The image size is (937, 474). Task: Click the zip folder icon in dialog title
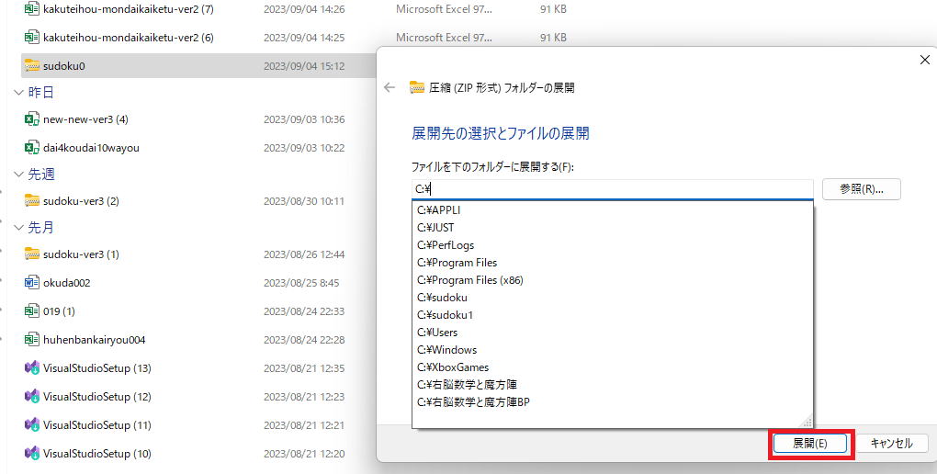[x=416, y=88]
